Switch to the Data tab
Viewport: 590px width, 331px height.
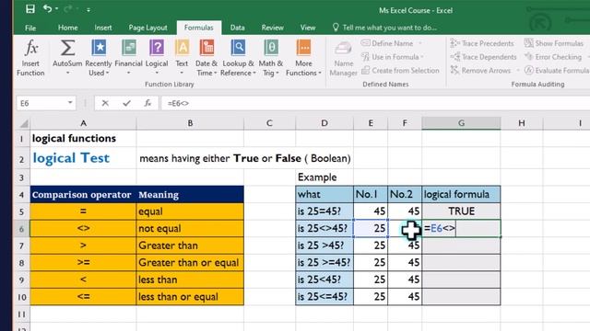[x=238, y=28]
